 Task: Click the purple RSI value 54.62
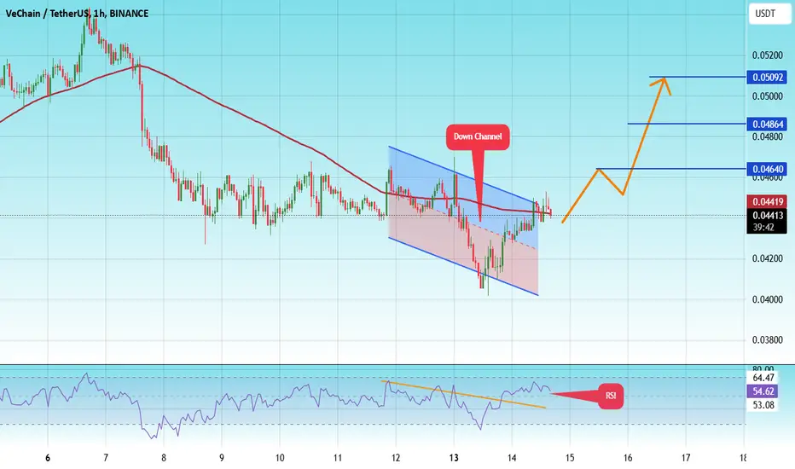coord(763,391)
